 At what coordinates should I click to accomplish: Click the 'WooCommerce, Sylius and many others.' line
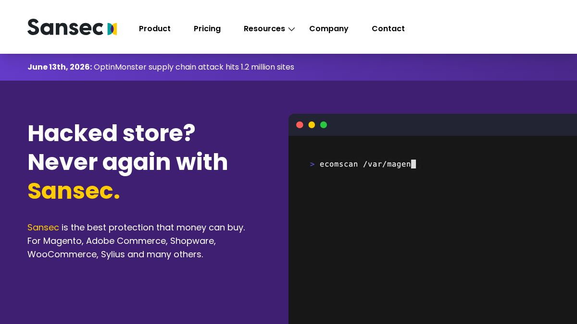[115, 254]
